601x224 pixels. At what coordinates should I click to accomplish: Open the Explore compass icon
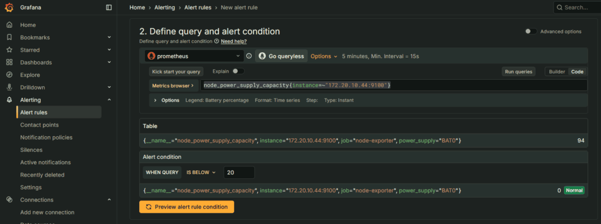[x=9, y=74]
